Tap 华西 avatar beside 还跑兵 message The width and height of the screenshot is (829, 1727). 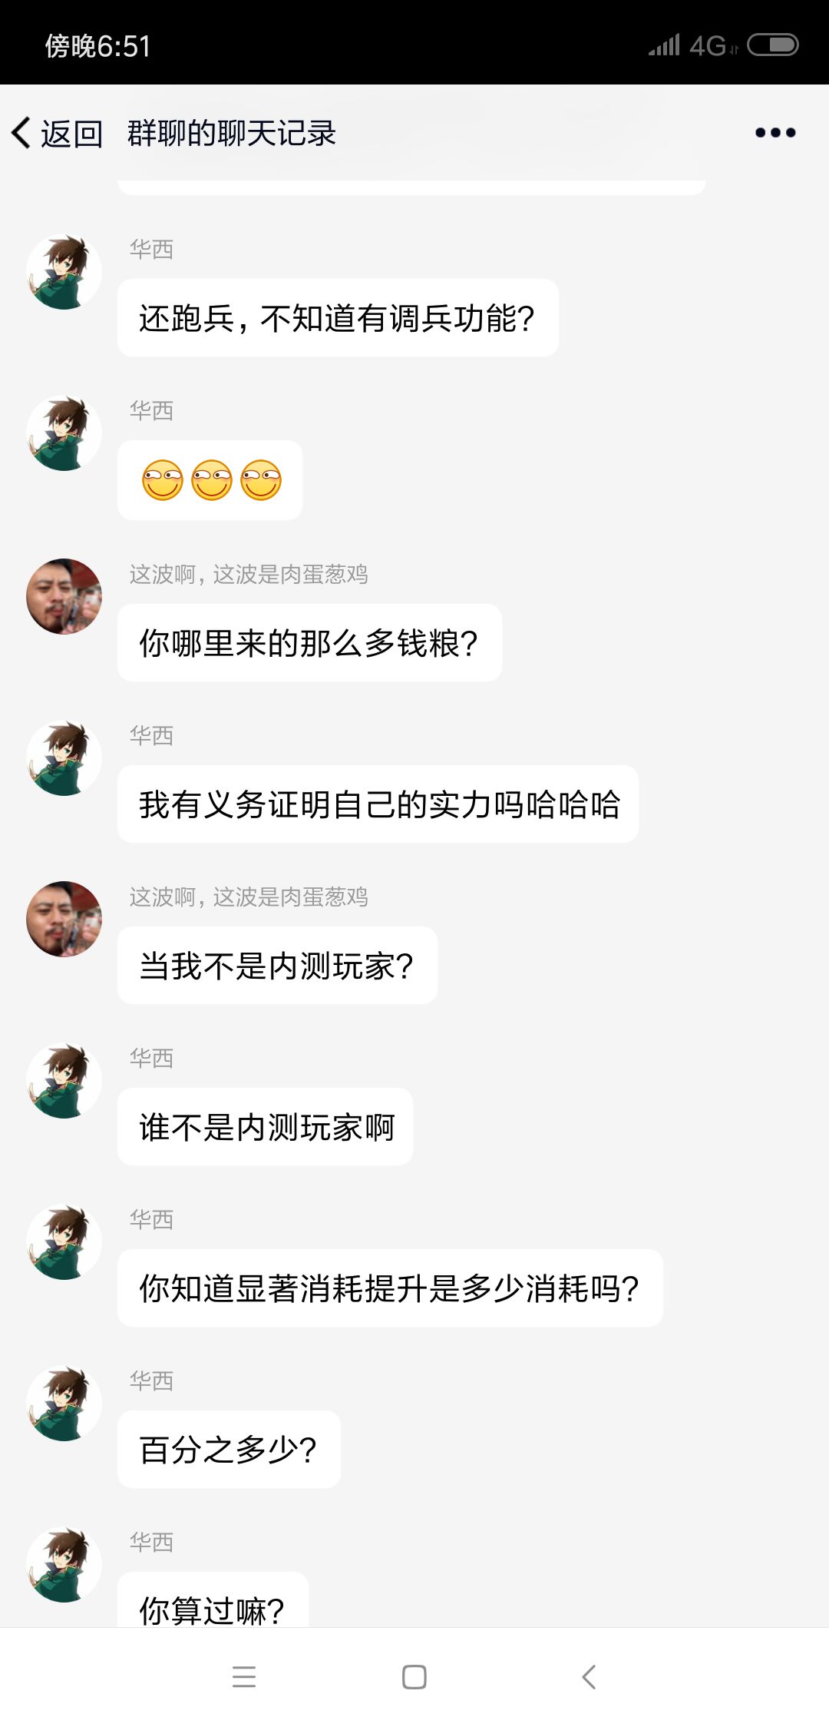pyautogui.click(x=64, y=273)
